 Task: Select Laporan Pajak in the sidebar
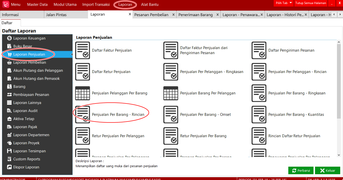(24, 127)
